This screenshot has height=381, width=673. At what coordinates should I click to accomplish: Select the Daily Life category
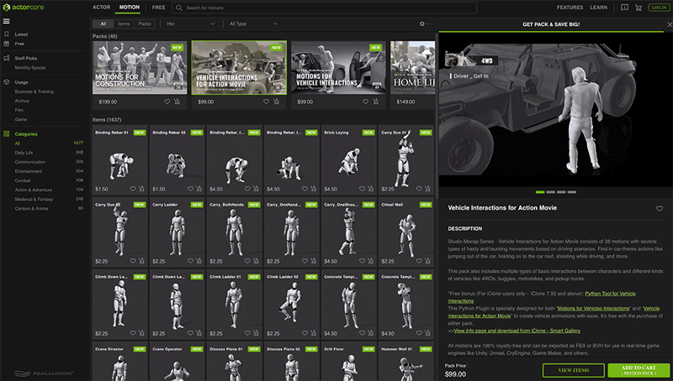coord(24,153)
